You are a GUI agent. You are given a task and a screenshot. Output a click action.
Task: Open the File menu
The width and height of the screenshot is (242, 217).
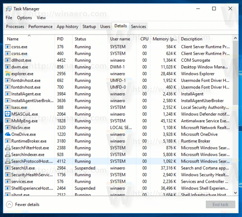9,17
